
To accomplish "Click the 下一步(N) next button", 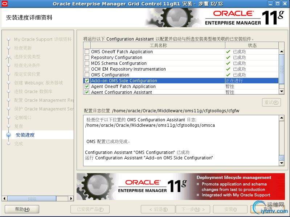I will pos(193,209).
